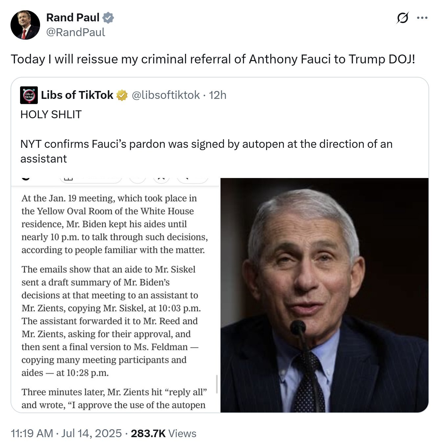The width and height of the screenshot is (439, 447).
Task: Click the "Three minutes later" article paragraph
Action: (114, 398)
